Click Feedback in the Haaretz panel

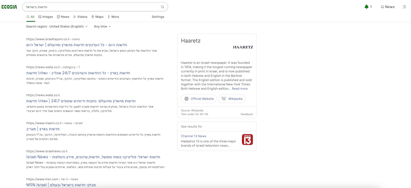(x=247, y=115)
